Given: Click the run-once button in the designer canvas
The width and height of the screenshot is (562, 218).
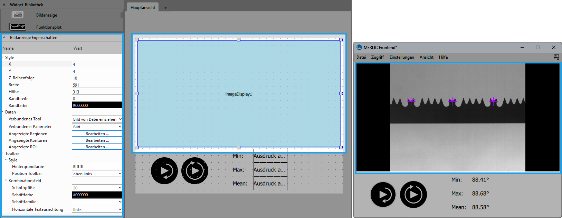Looking at the screenshot, I should (x=164, y=171).
